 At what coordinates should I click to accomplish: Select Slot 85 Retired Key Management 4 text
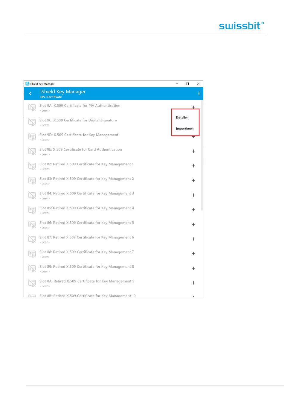point(87,208)
